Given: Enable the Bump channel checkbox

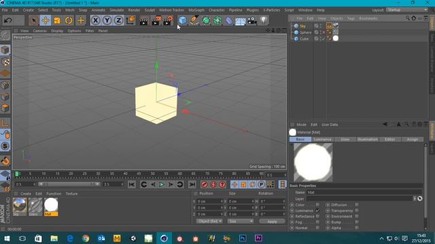Looking at the screenshot, I should tap(357, 222).
